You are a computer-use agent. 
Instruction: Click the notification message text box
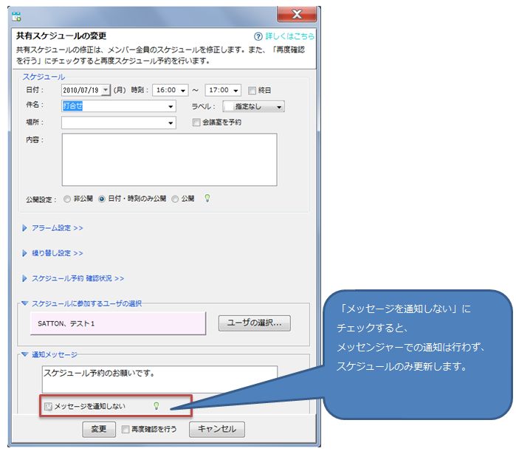[x=159, y=379]
